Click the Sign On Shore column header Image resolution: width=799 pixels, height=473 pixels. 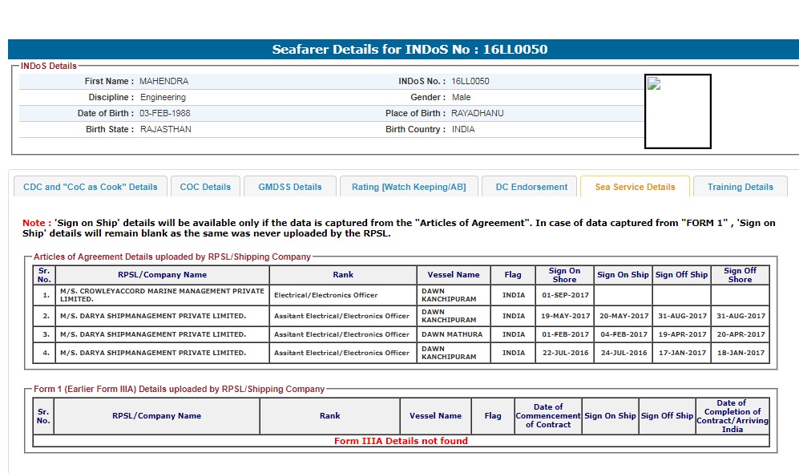564,275
